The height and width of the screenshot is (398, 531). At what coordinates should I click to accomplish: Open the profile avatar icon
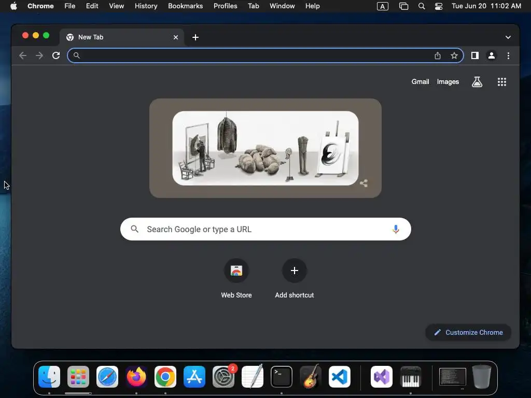[492, 55]
